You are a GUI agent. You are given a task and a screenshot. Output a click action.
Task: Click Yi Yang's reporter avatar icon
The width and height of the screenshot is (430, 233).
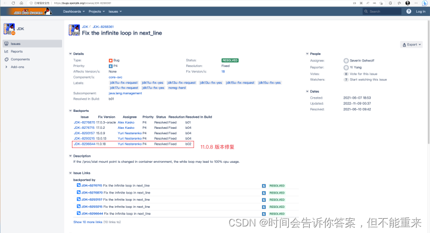[346, 67]
